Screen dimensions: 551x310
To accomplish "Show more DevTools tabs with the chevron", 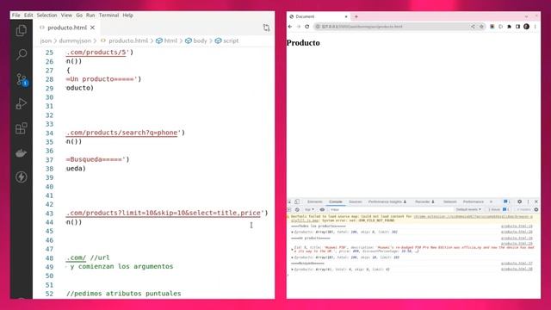I will [x=491, y=201].
